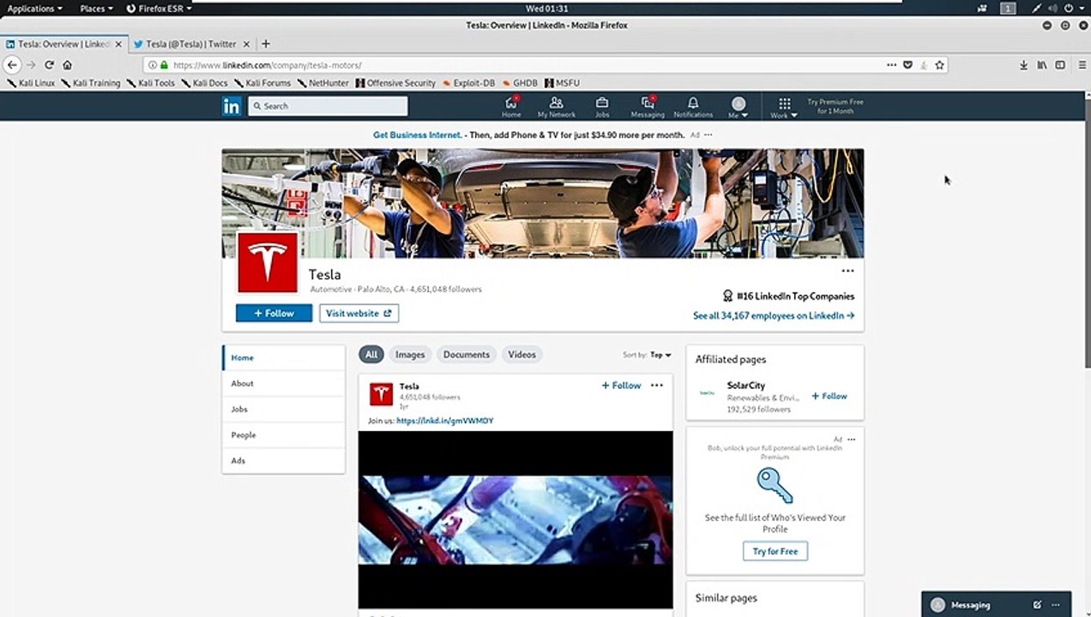
Task: Select the All posts filter
Action: [x=371, y=355]
